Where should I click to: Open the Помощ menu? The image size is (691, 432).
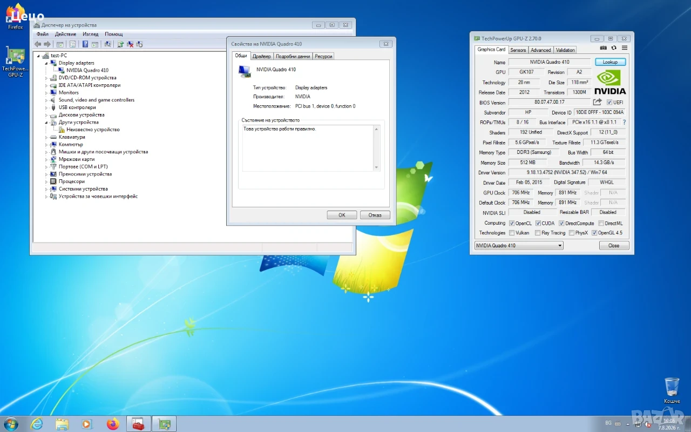coord(114,34)
